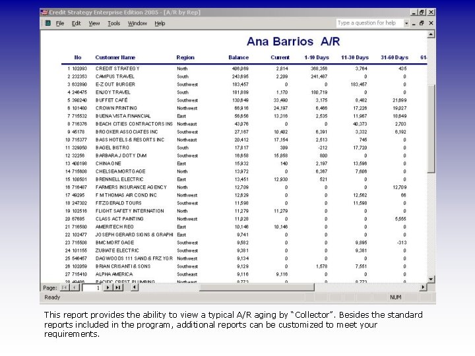Jump to the last report page
This screenshot has height=356, width=475.
tap(118, 287)
